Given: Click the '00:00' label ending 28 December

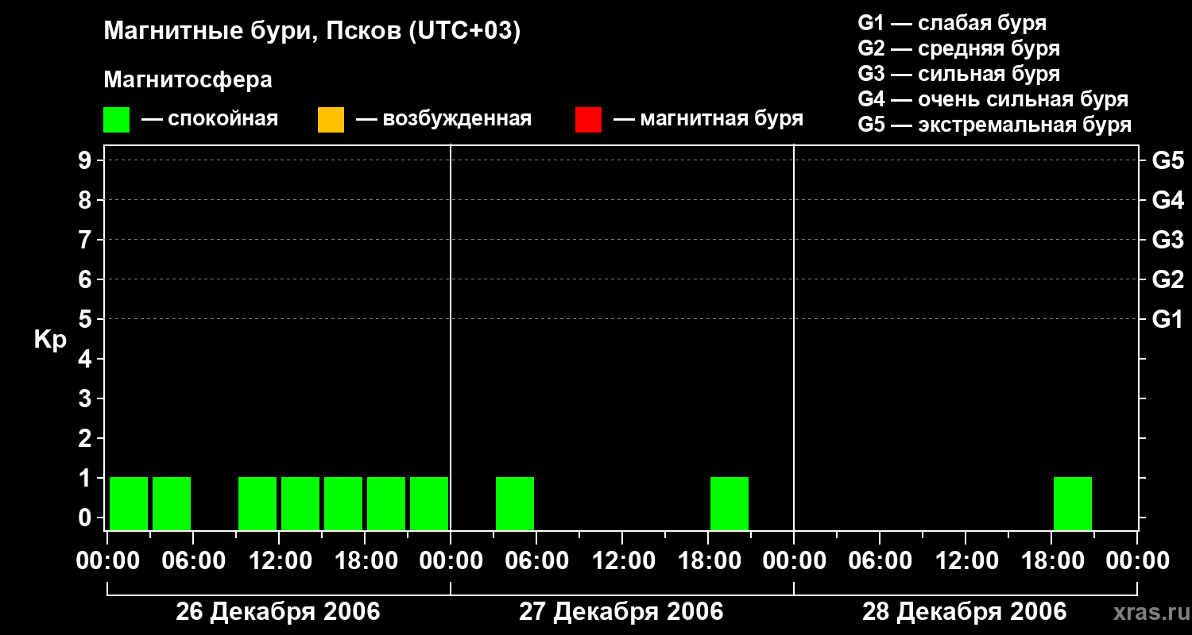Looking at the screenshot, I should click(x=1137, y=561).
